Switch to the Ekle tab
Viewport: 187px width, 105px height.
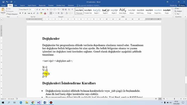[x=15, y=6]
